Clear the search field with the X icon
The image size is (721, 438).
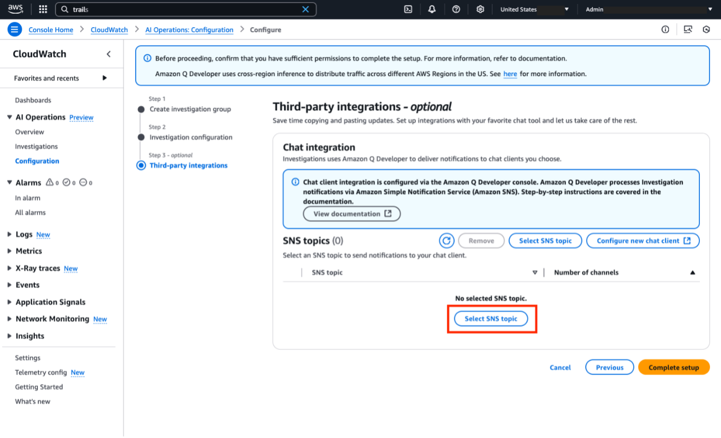(306, 9)
